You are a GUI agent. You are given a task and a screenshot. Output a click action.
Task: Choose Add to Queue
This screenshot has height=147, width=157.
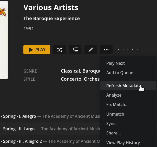pyautogui.click(x=120, y=73)
